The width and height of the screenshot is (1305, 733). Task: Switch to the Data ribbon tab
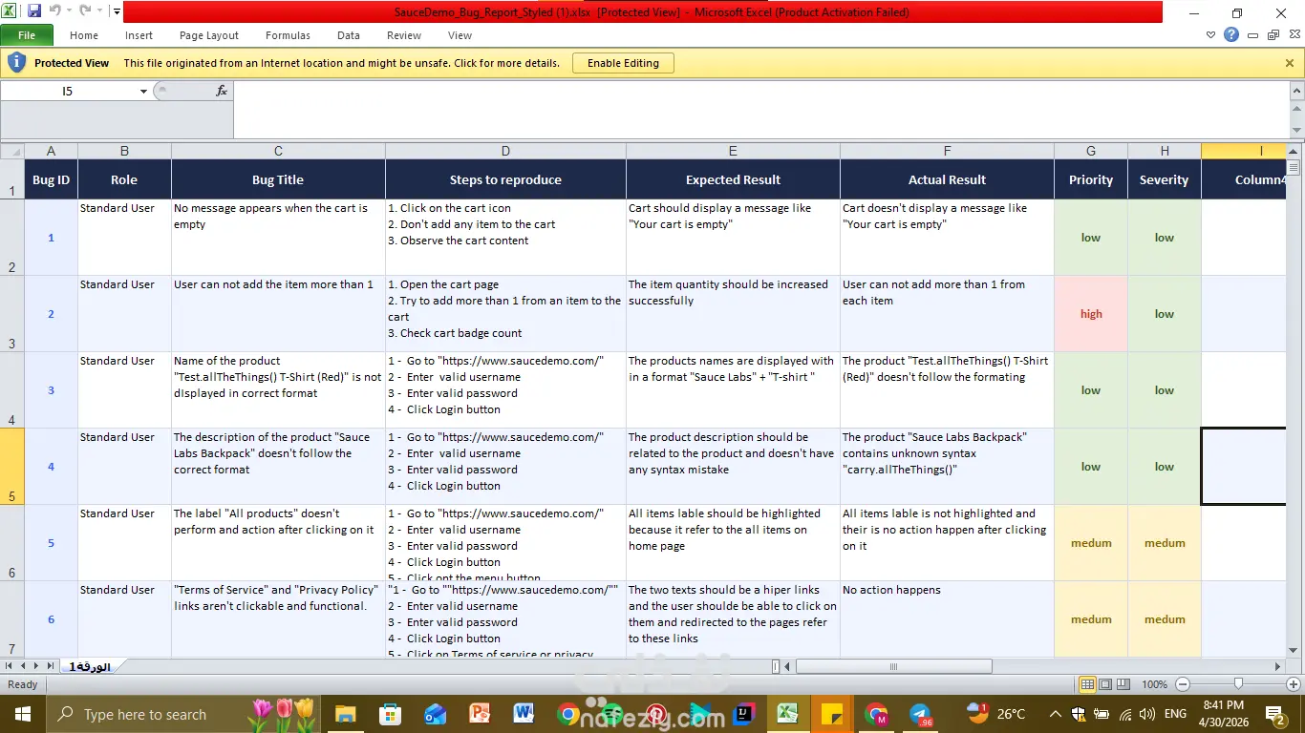click(x=349, y=35)
